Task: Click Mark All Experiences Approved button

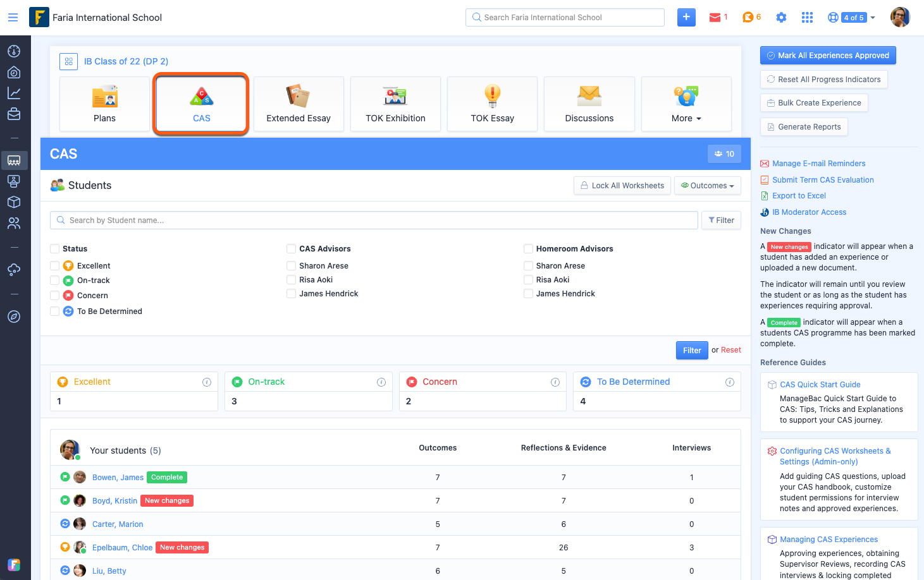Action: [828, 56]
